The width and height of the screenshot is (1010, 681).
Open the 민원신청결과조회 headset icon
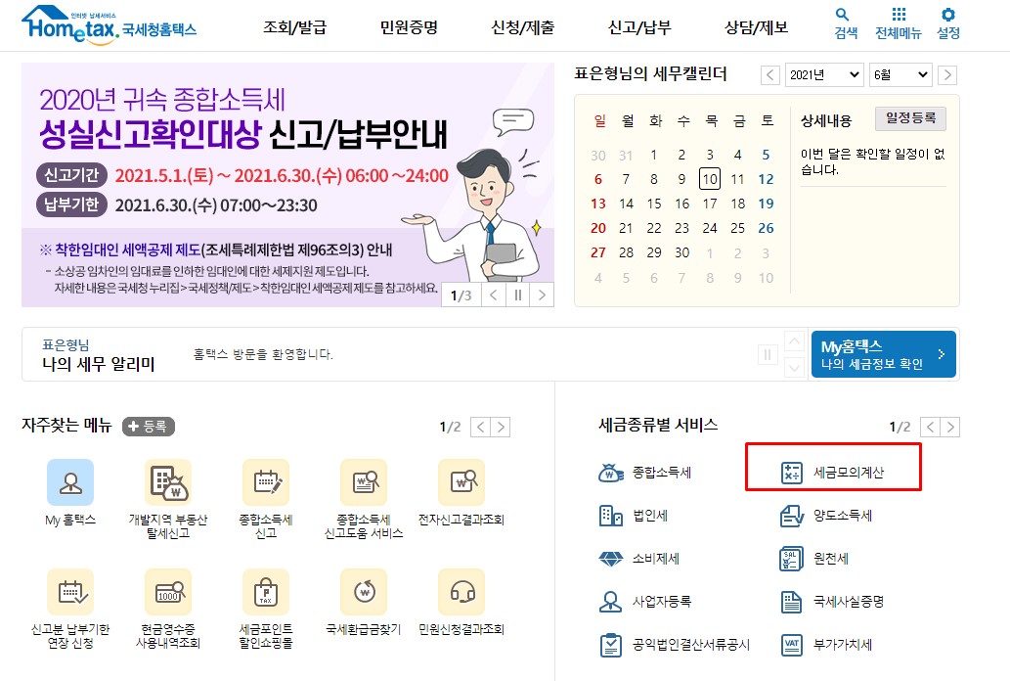pos(461,591)
